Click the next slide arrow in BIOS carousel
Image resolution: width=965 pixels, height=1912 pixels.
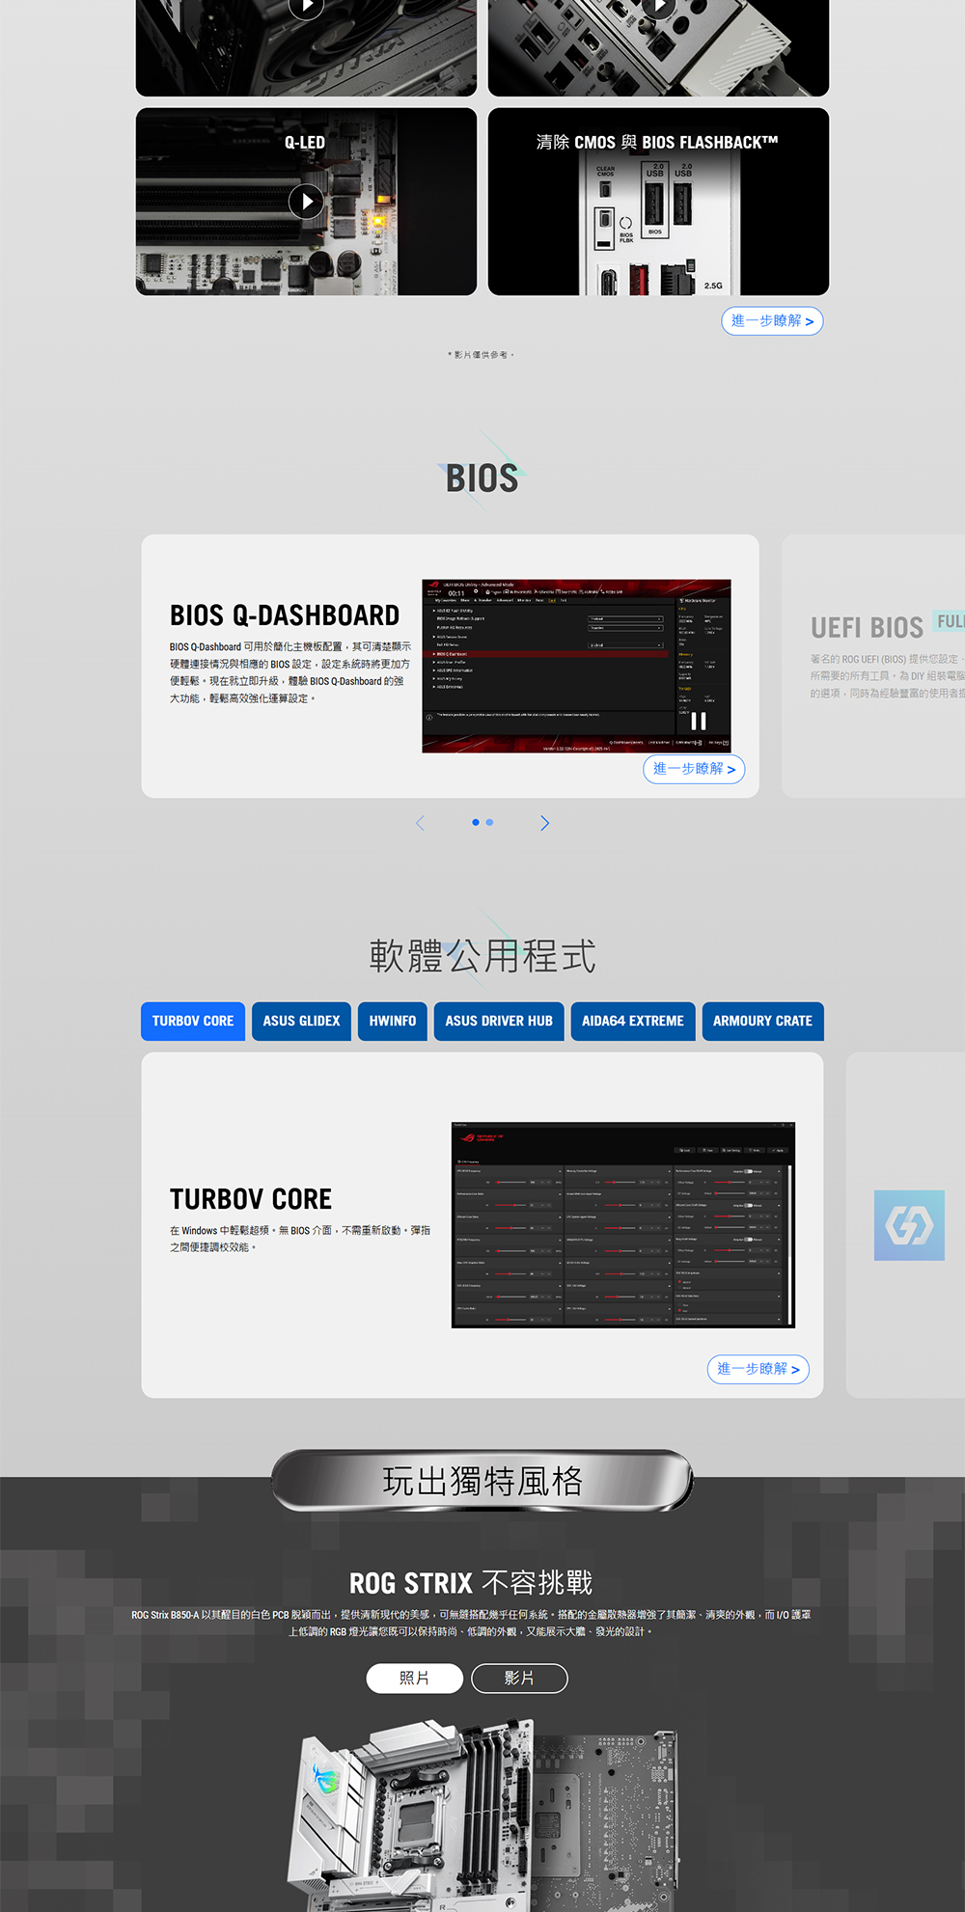544,823
